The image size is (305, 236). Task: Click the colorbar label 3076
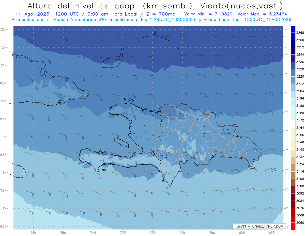(300, 208)
